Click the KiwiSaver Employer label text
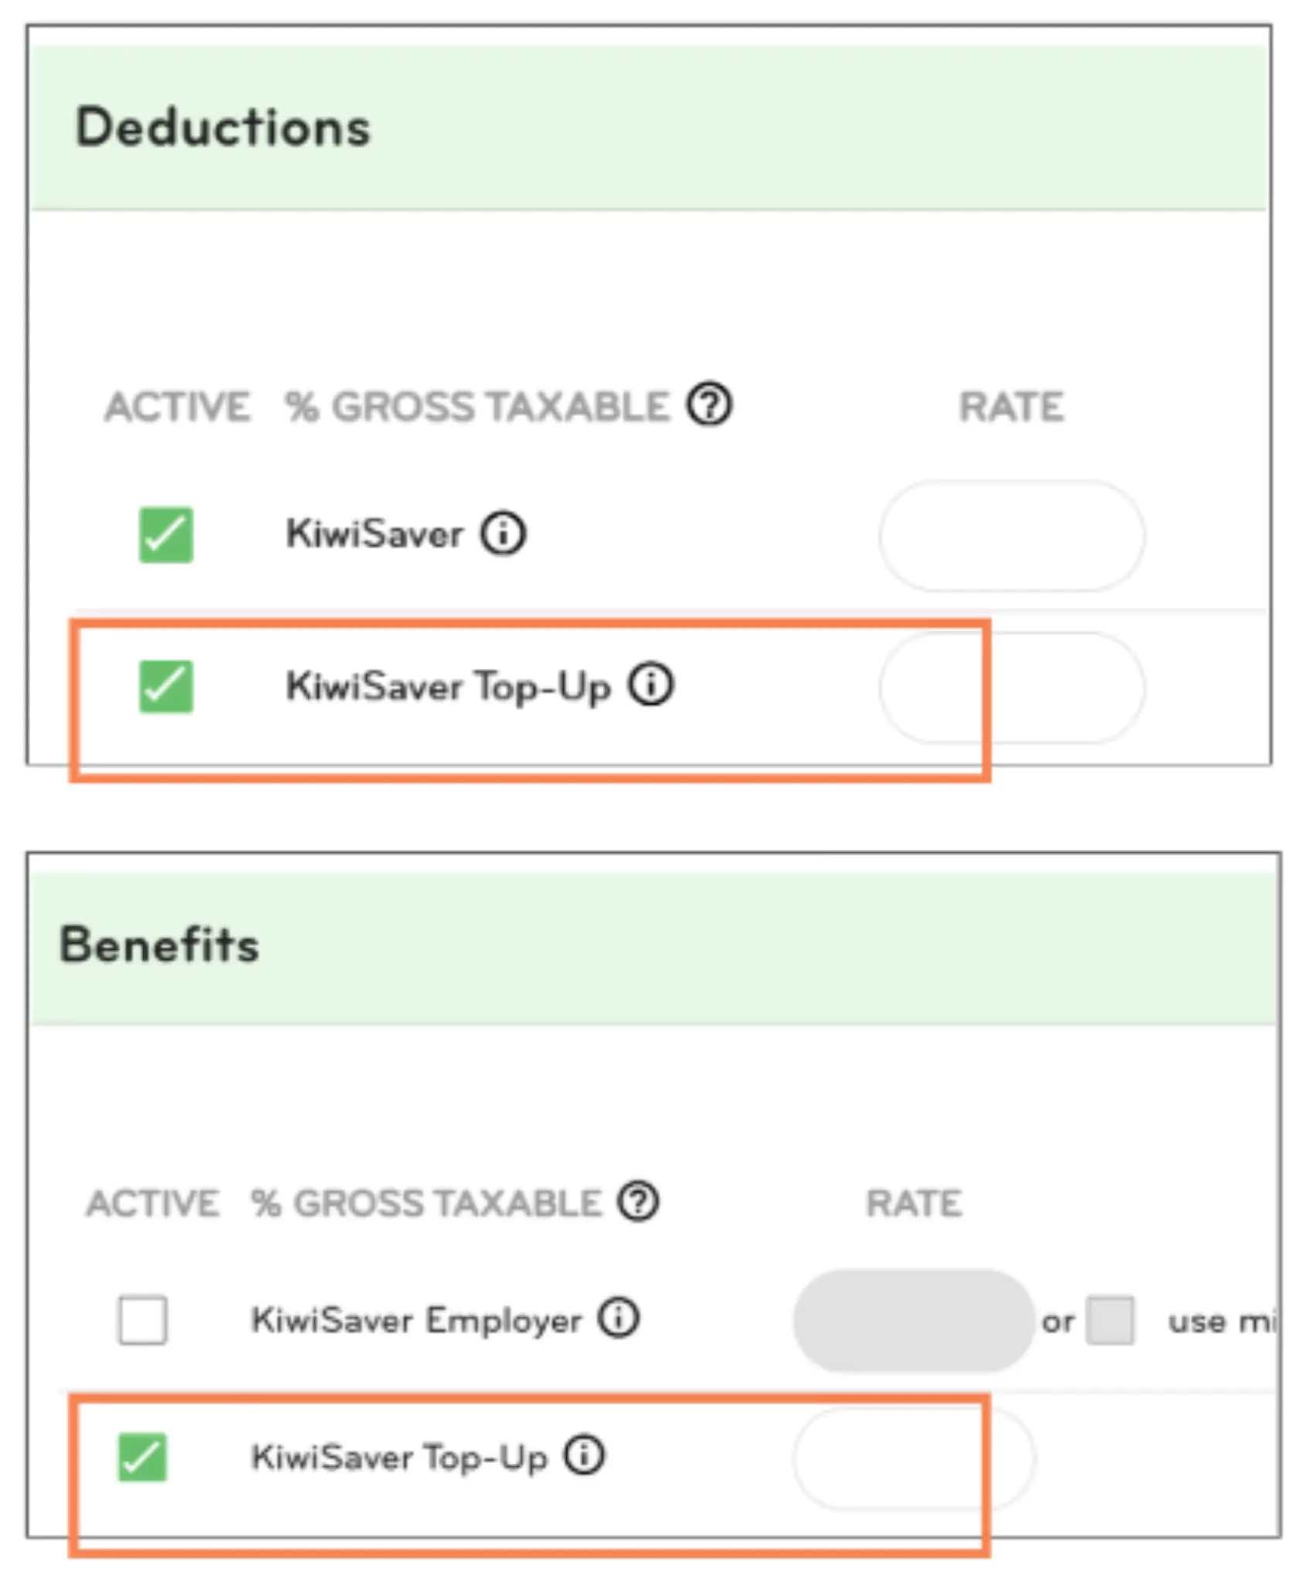Screen dimensions: 1303x1586 [416, 1321]
